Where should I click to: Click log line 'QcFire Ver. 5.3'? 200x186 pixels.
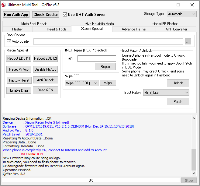[x=14, y=174]
